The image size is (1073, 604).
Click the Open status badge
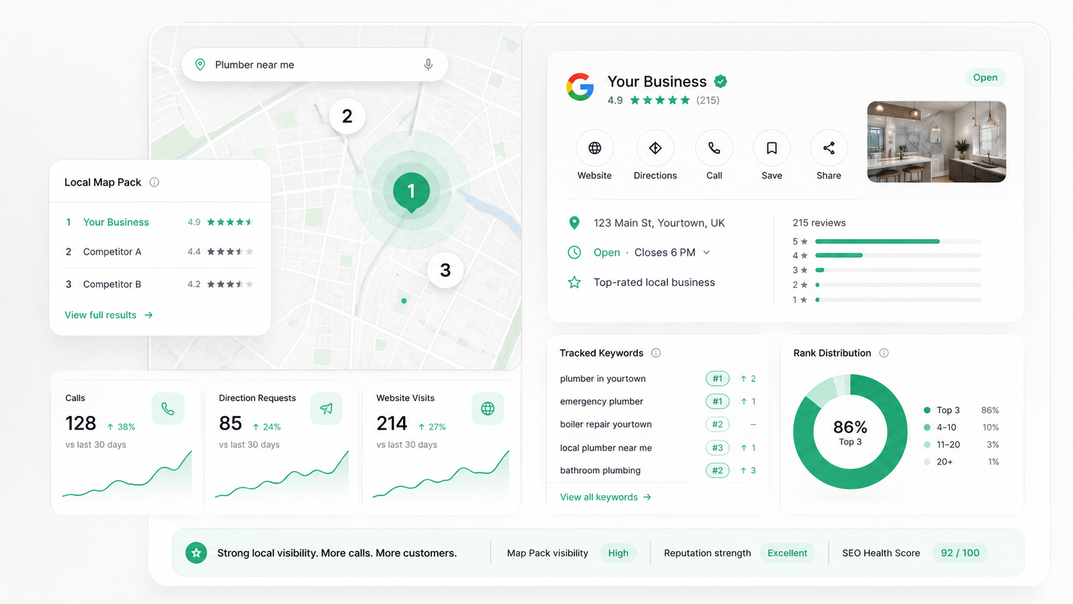coord(985,78)
